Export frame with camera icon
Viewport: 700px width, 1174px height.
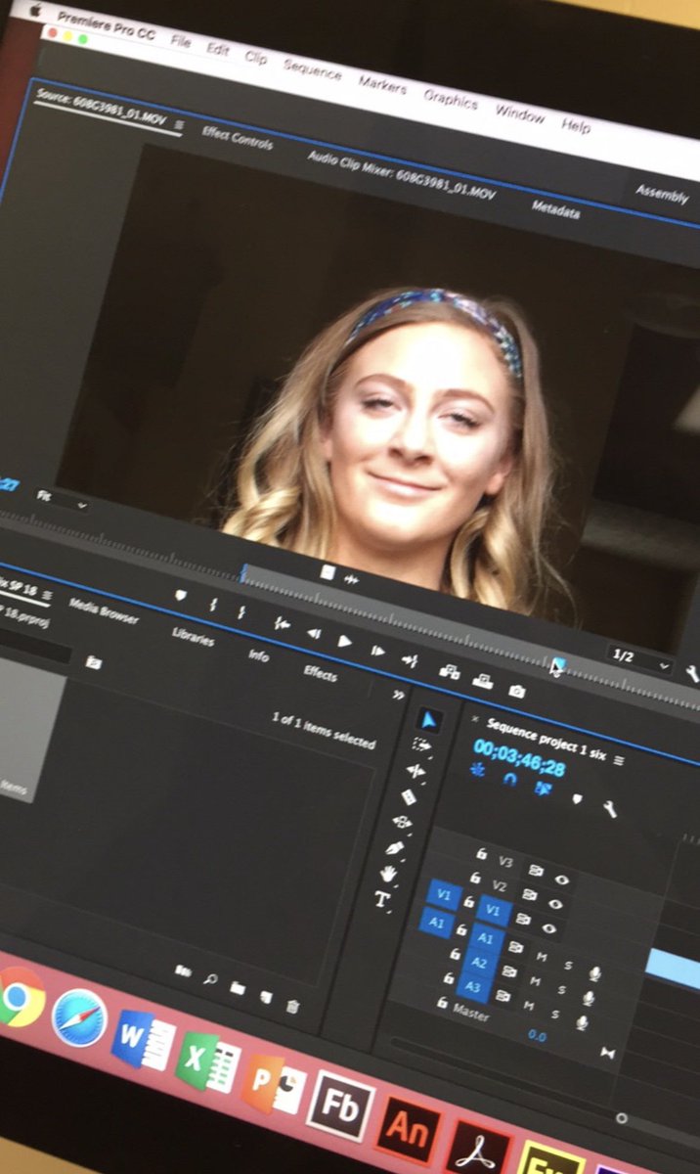(x=516, y=692)
